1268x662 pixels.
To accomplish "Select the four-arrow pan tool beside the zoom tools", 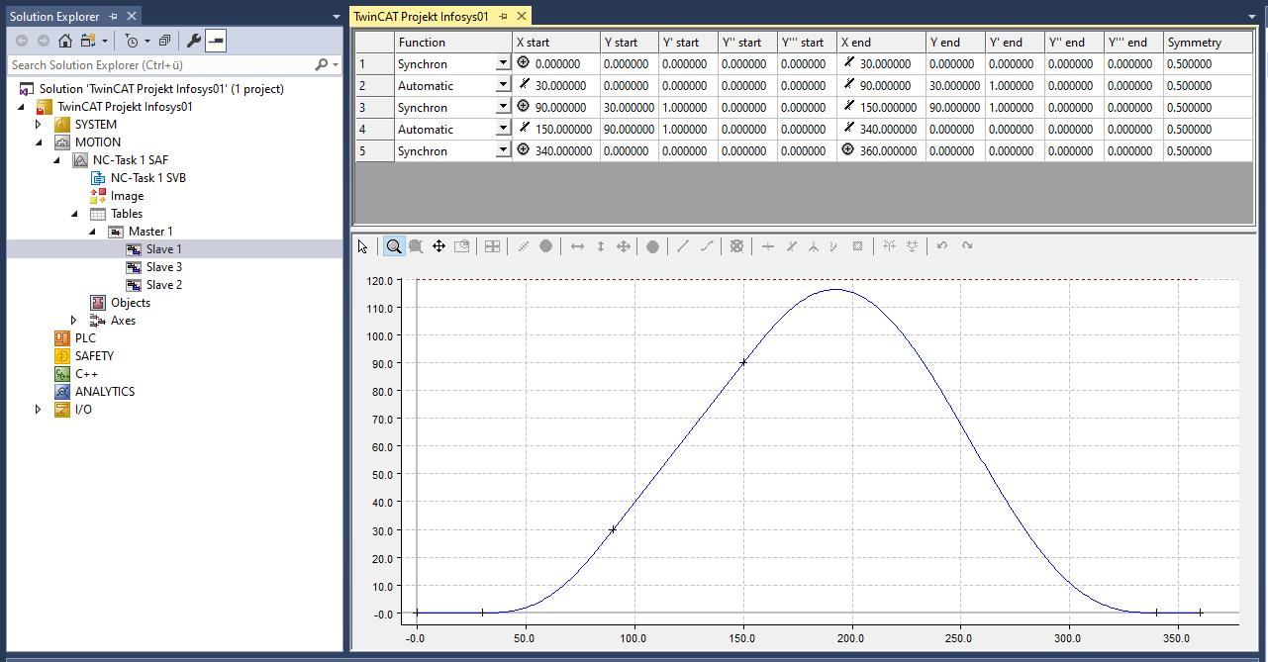I will 439,246.
